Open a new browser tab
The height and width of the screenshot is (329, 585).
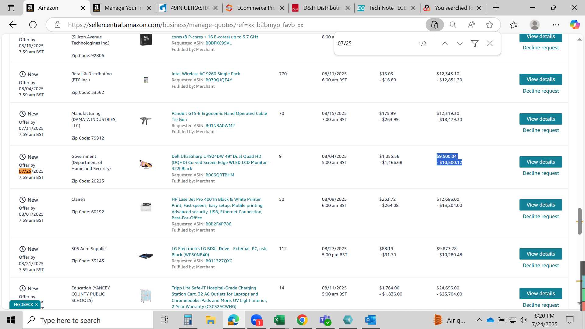click(x=496, y=8)
